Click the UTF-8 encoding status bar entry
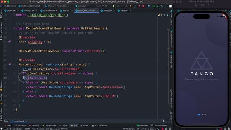This screenshot has width=231, height=130. (144, 129)
